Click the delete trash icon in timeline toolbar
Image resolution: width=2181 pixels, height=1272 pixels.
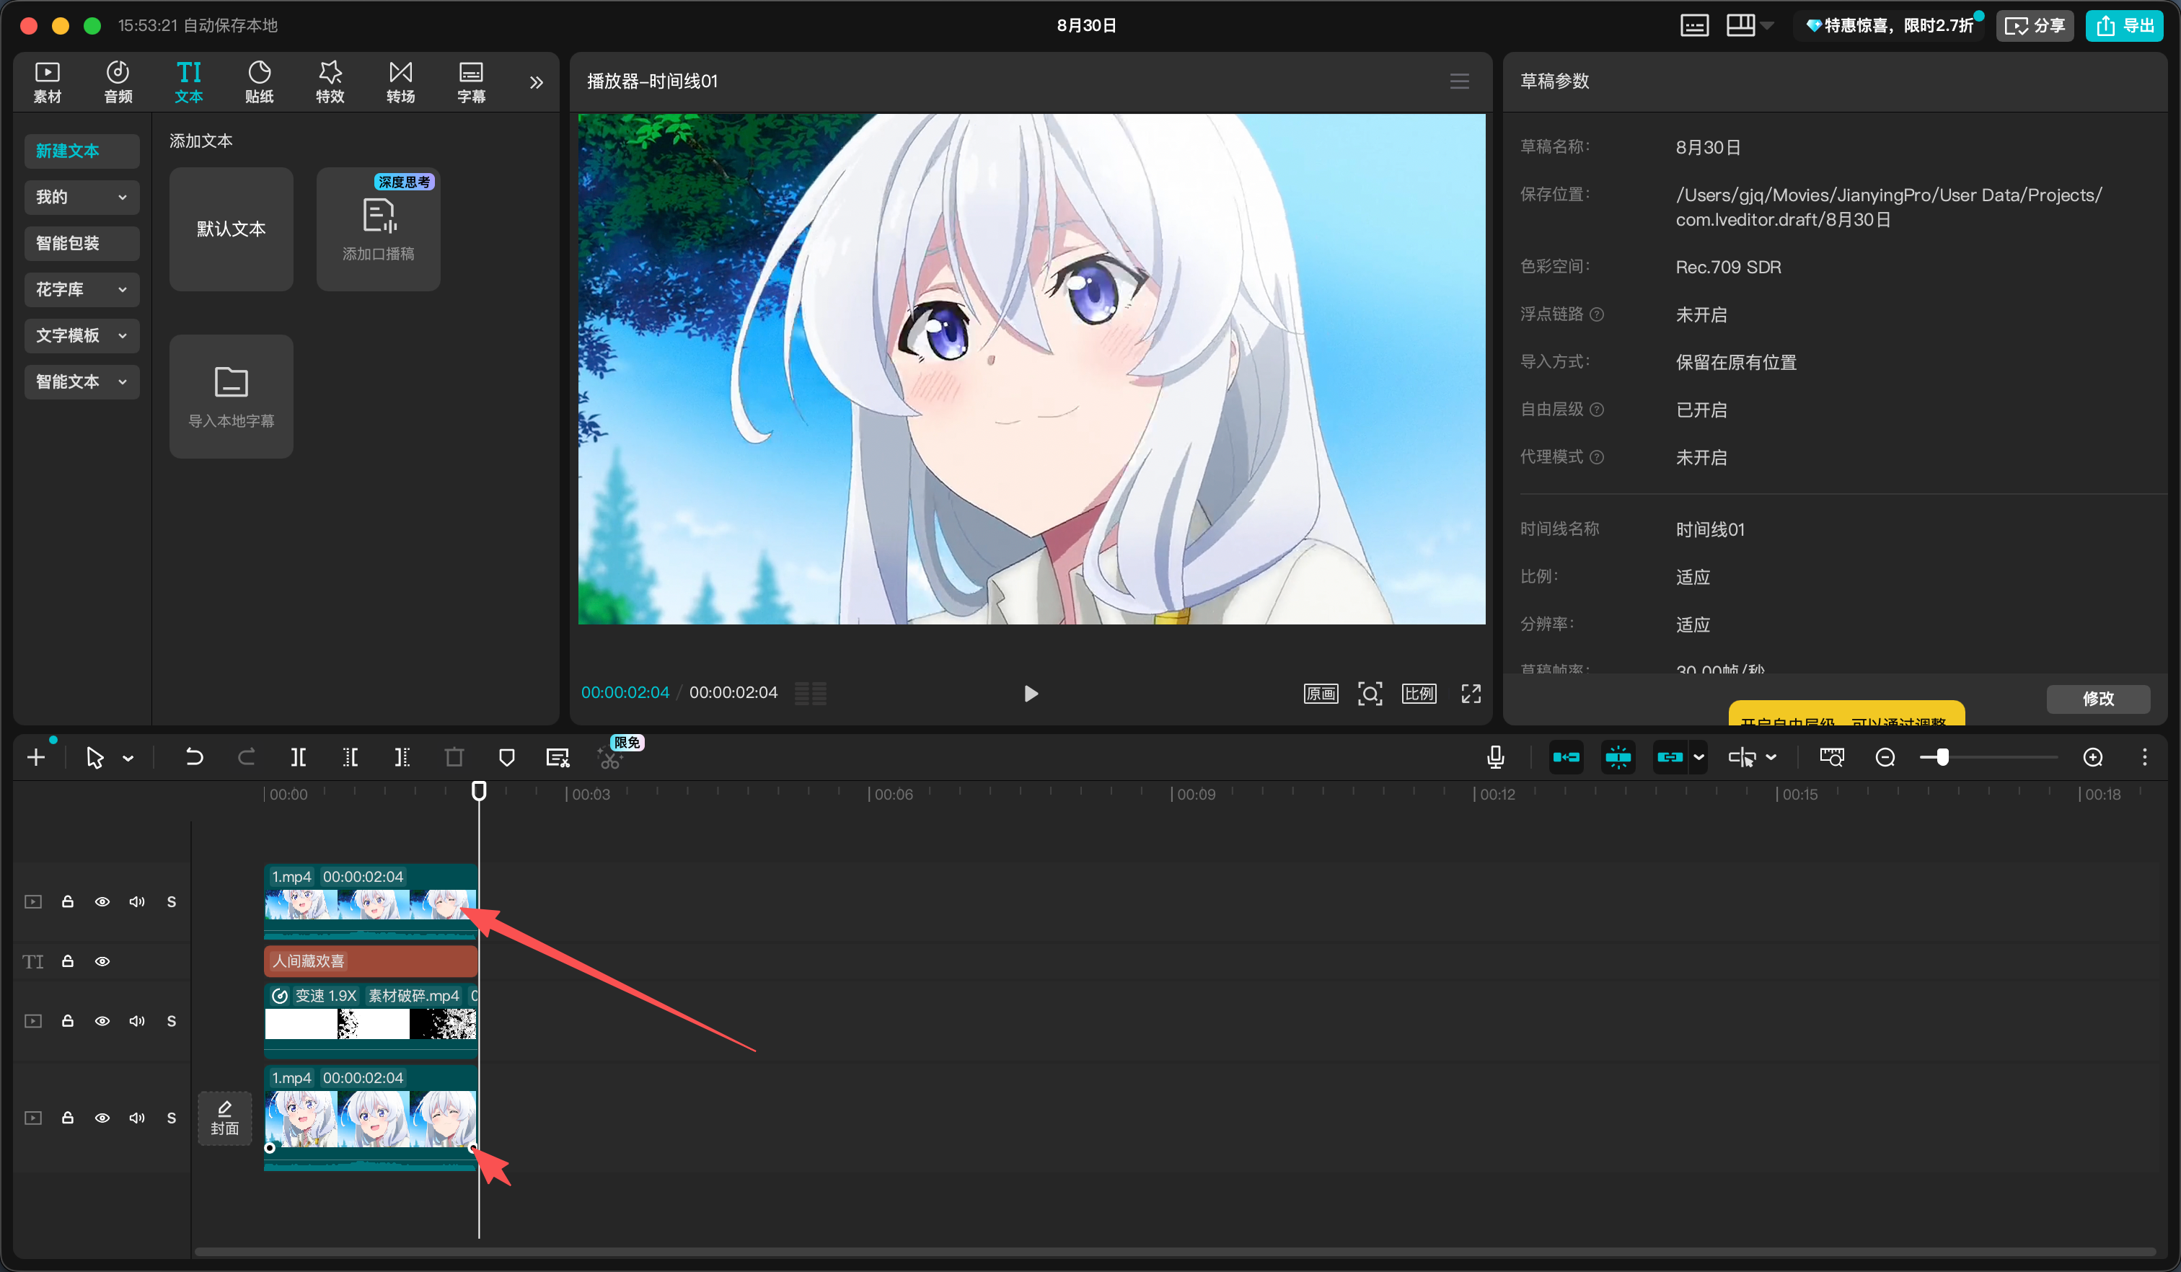coord(454,758)
